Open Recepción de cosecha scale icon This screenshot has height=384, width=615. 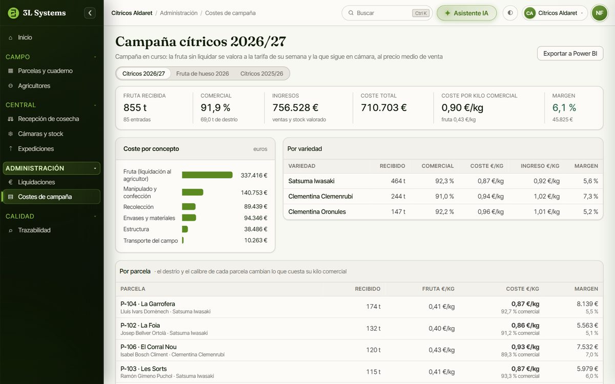tap(11, 119)
